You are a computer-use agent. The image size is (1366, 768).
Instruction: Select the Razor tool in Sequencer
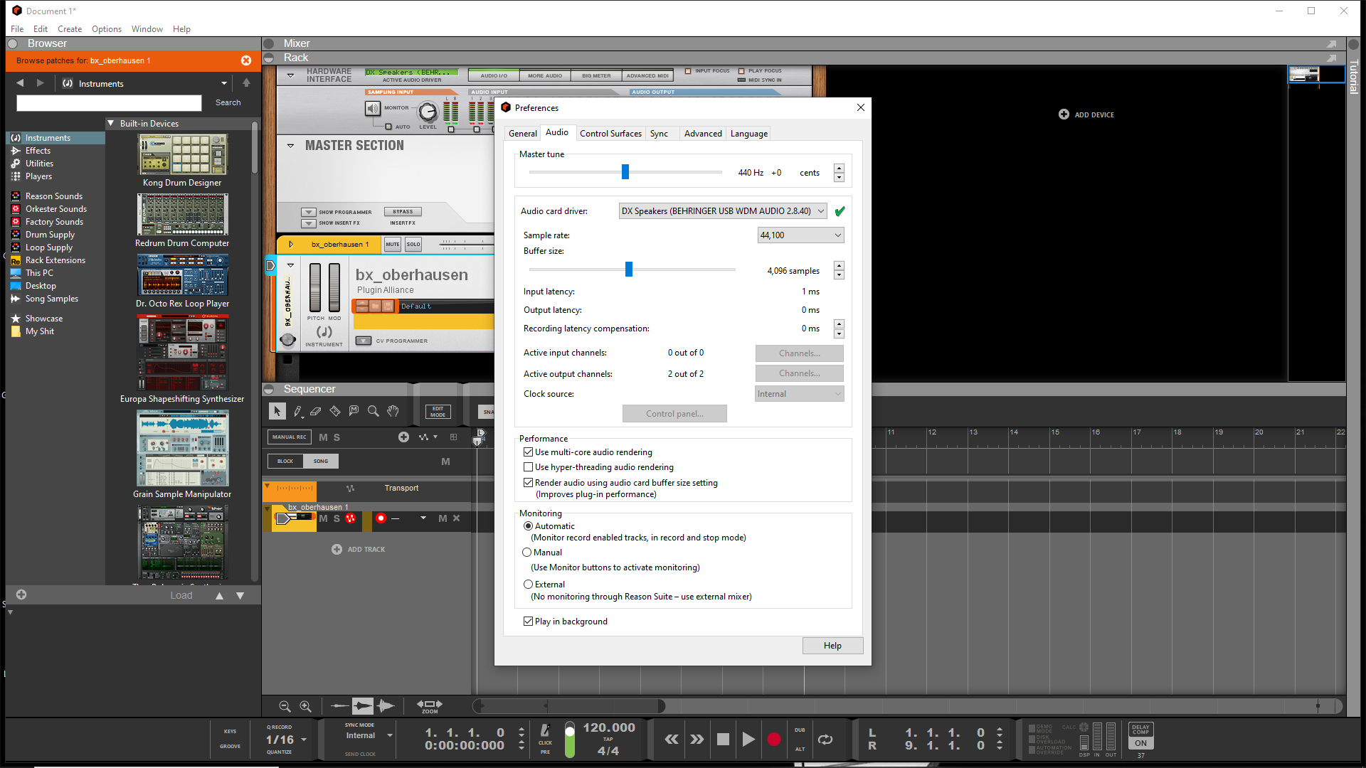pos(335,411)
